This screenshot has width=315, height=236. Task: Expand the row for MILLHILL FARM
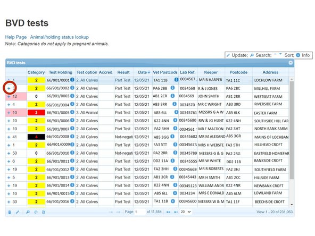(9, 88)
